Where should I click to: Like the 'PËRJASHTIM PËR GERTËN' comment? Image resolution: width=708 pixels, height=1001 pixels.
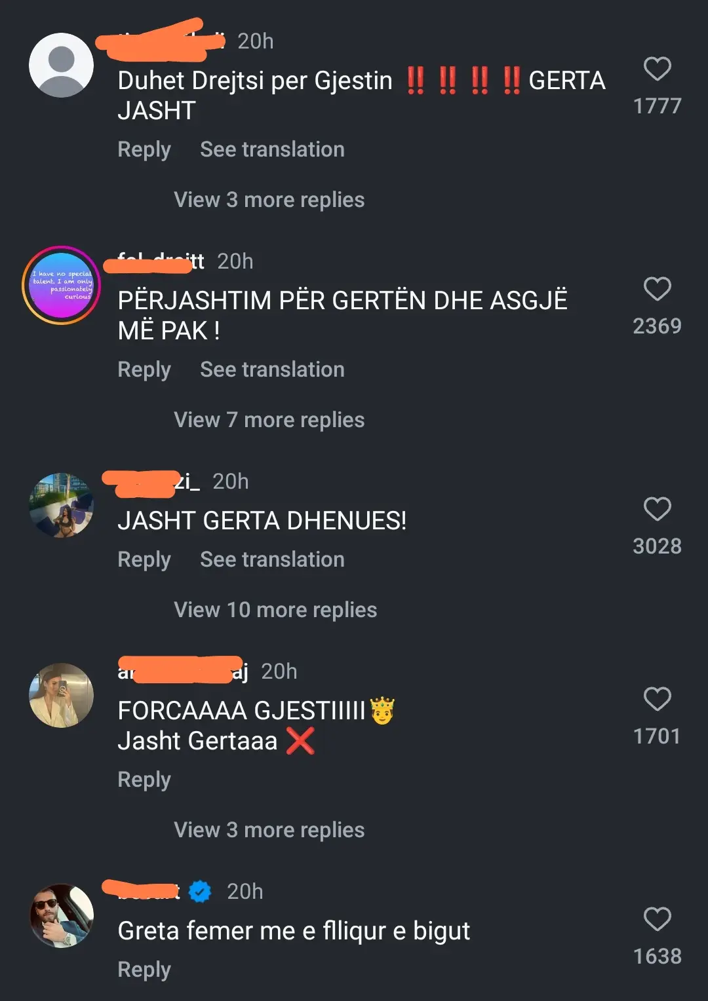(x=657, y=289)
